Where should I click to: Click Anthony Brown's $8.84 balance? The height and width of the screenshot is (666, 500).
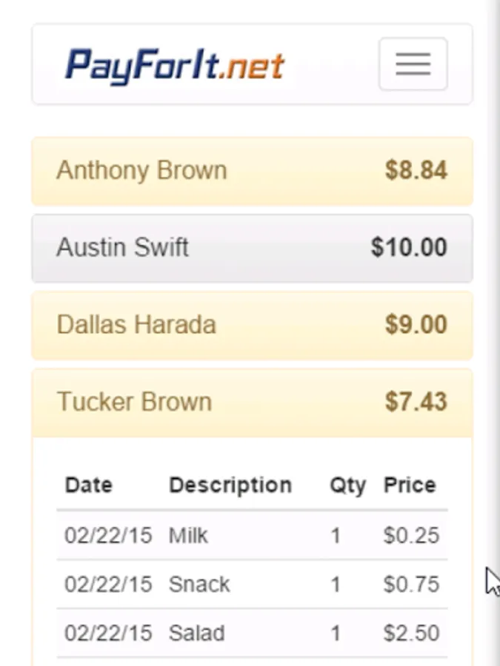(x=416, y=171)
